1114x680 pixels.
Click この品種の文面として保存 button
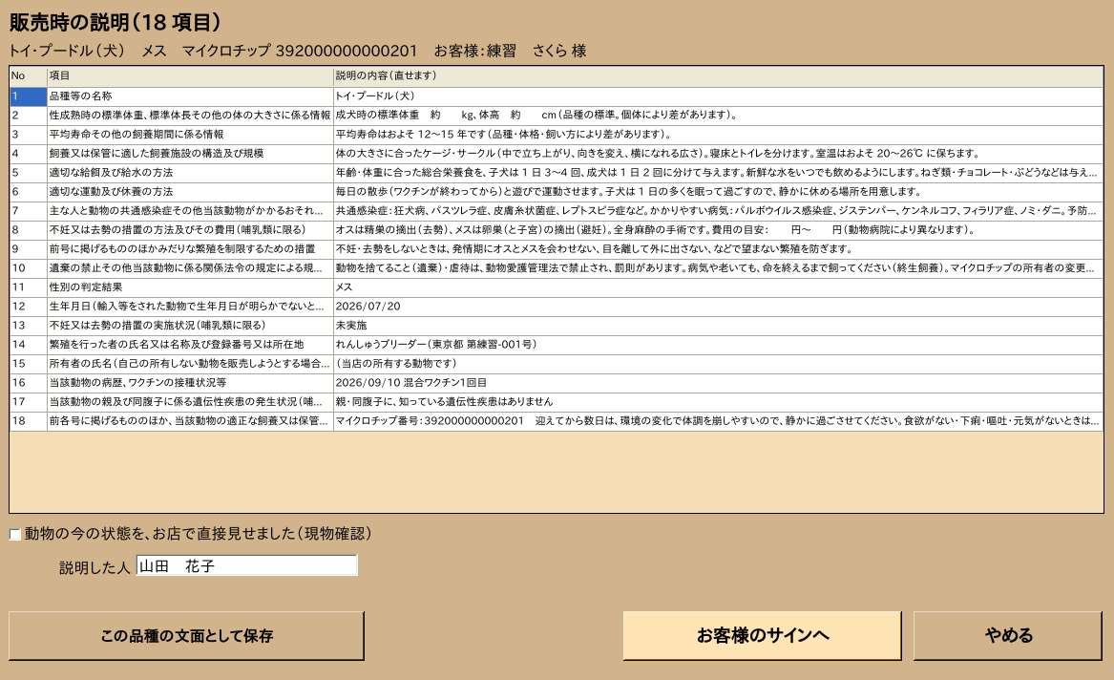point(186,636)
